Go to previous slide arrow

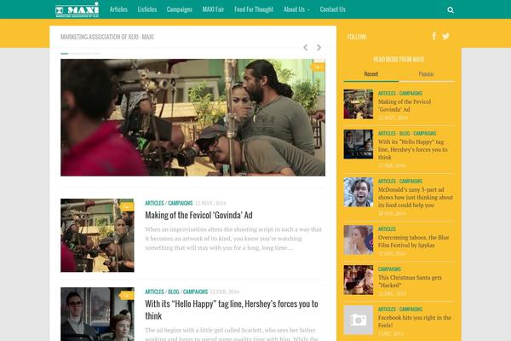point(306,48)
